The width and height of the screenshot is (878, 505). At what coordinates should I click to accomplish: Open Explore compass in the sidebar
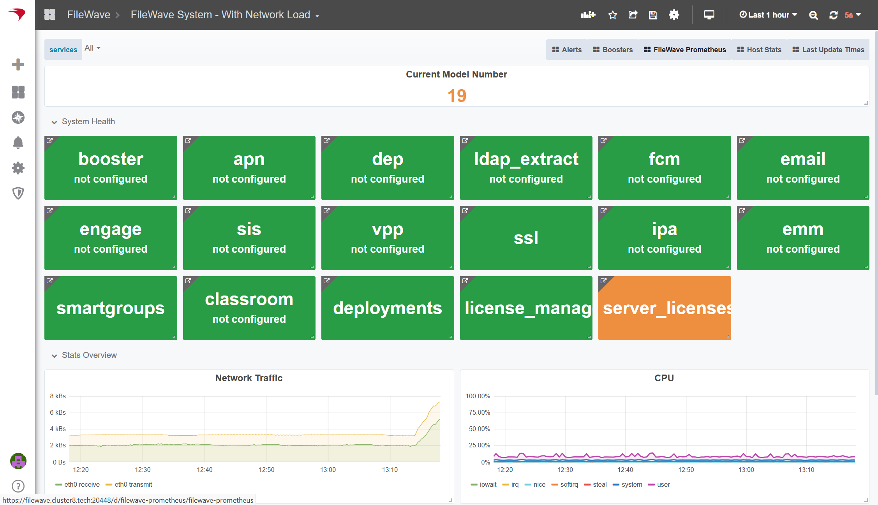point(18,117)
